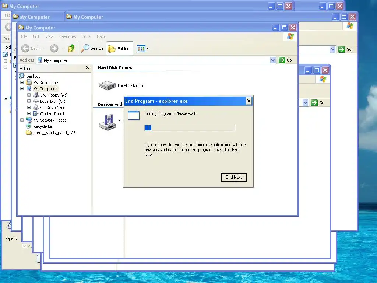Click the Go arrow icon beside the front window's address bar

pyautogui.click(x=282, y=60)
